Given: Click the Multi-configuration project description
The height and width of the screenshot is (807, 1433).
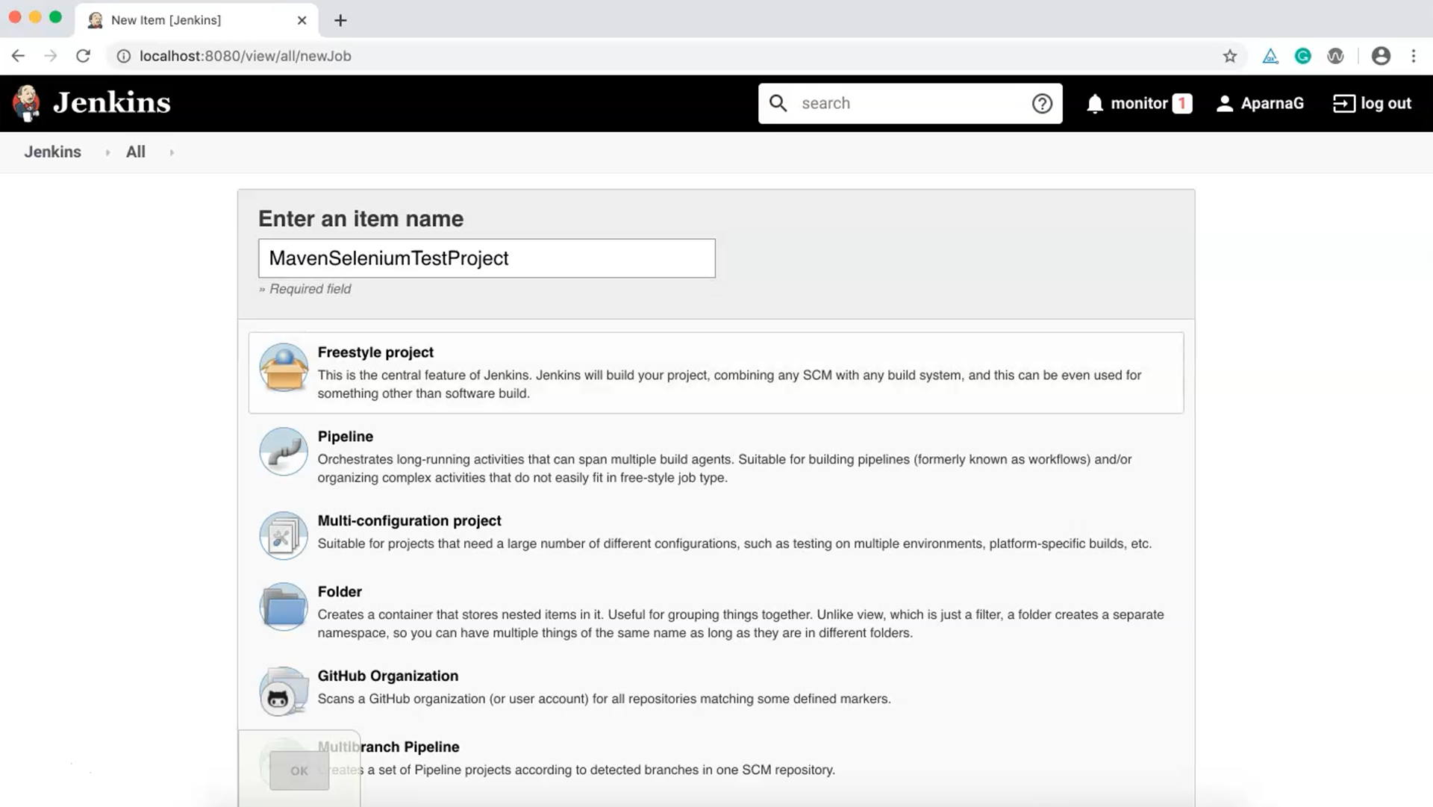Looking at the screenshot, I should [x=734, y=543].
